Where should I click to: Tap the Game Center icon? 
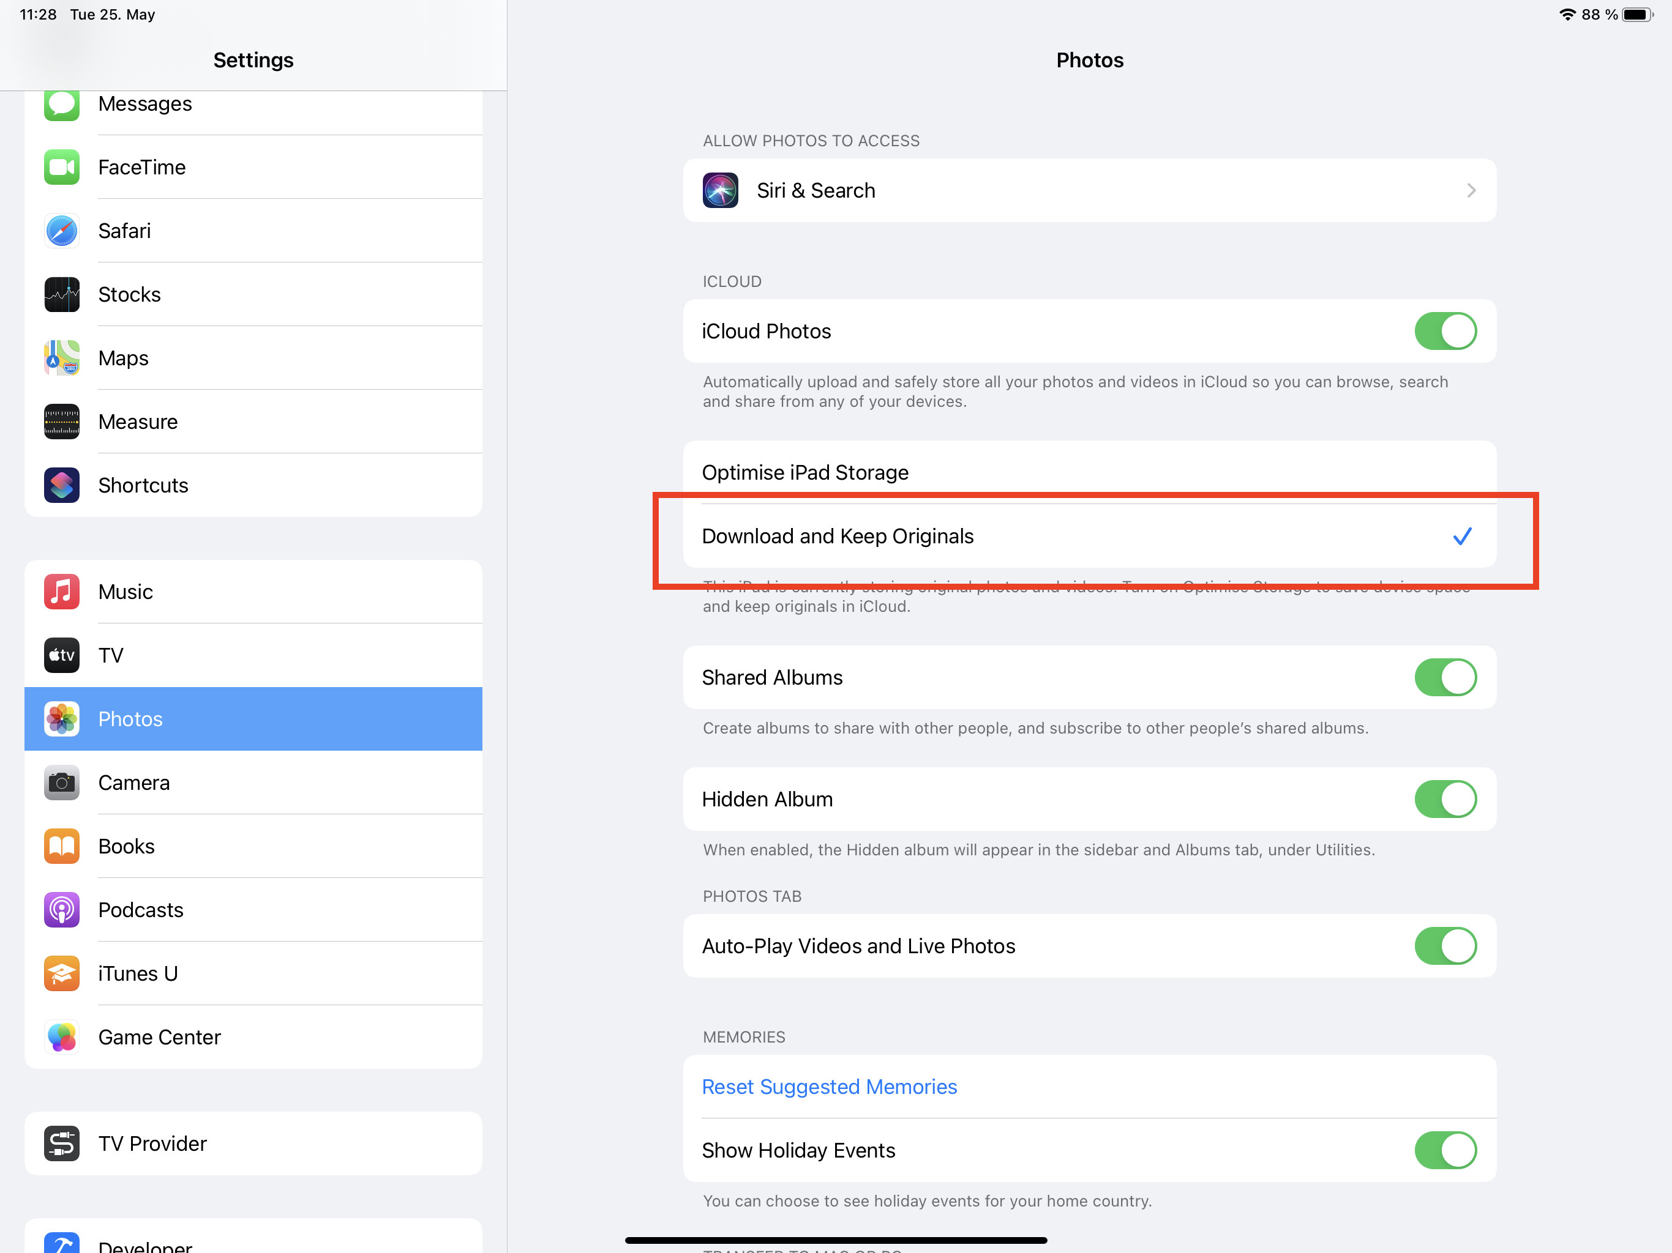pyautogui.click(x=61, y=1037)
